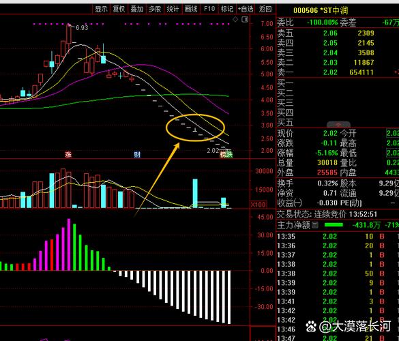Screen dimensions: 399x341
Task: Go back with the 返回 button
Action: [265, 9]
